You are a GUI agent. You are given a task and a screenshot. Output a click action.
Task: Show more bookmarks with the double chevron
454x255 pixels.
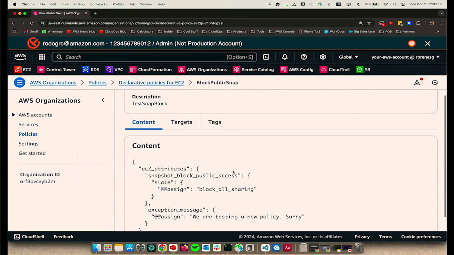[437, 32]
